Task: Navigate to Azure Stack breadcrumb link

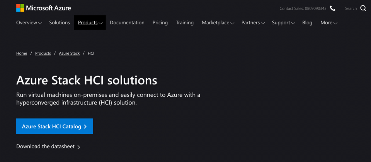Action: (x=69, y=53)
